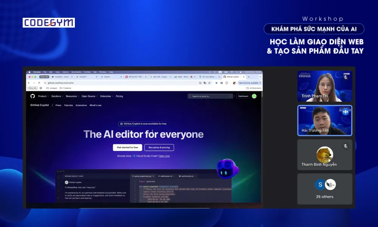Open the Bookmarks menu in the menu bar
Image resolution: width=378 pixels, height=227 pixels.
(x=76, y=72)
